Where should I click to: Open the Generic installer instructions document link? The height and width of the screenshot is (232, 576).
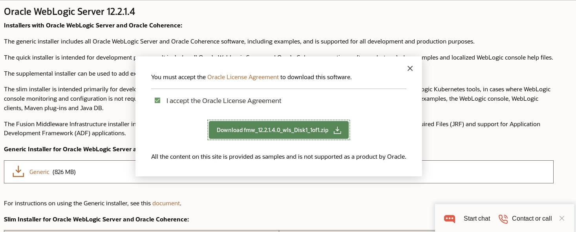[166, 203]
